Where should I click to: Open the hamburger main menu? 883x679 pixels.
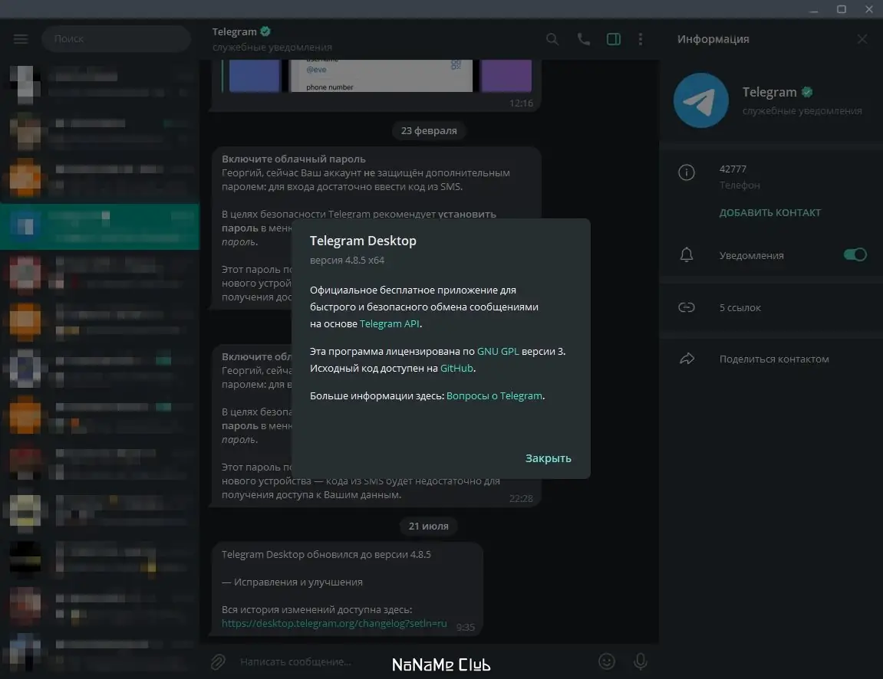click(x=21, y=39)
